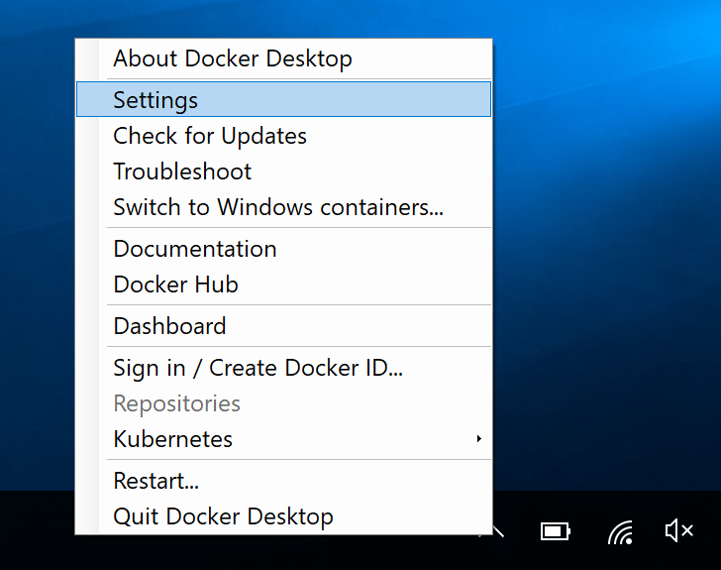
Task: Open the Wi-Fi network tray icon
Action: 620,531
